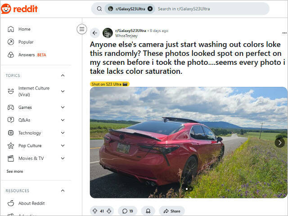Open the comments with 19 replies
The image size is (288, 216).
coord(127,211)
